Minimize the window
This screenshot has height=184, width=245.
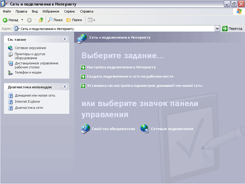227,4
